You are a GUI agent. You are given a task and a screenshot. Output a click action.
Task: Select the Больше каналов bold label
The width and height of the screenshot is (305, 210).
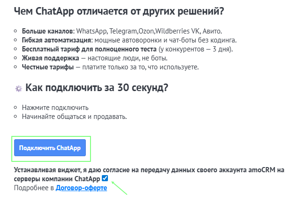(x=46, y=31)
